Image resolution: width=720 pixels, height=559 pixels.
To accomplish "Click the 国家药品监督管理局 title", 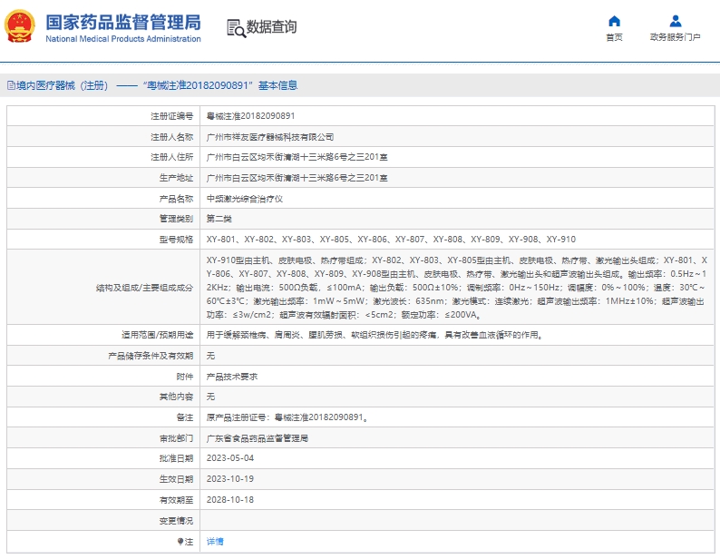I will point(123,22).
